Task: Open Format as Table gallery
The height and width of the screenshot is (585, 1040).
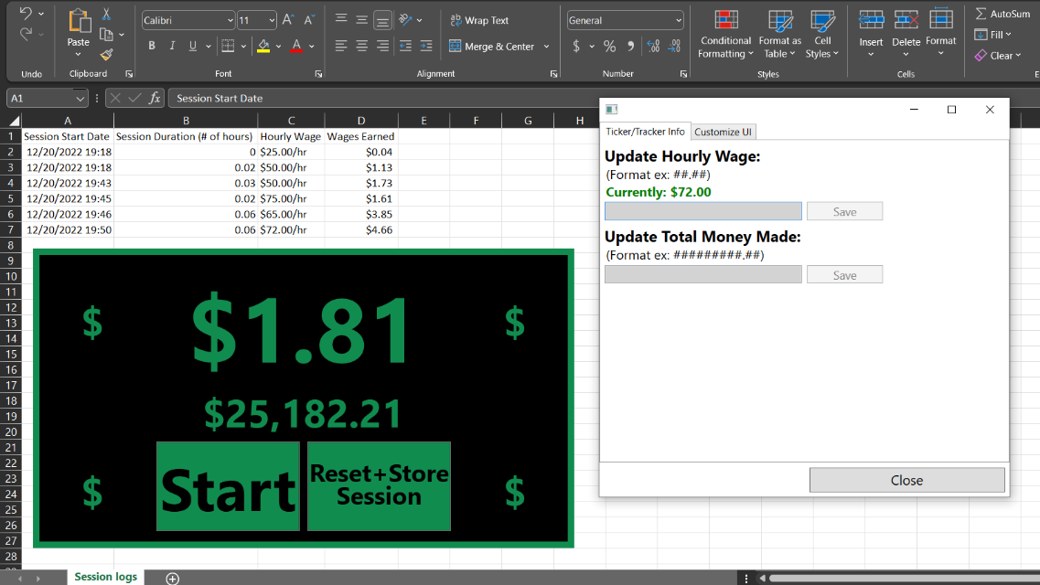Action: point(780,34)
